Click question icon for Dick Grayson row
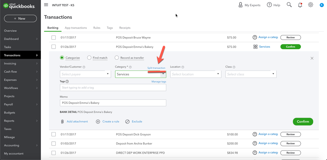 click(255, 134)
